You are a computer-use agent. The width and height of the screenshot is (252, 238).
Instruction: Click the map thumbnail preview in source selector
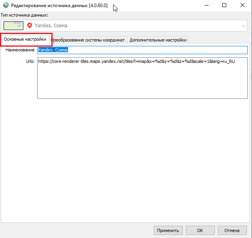pos(13,26)
